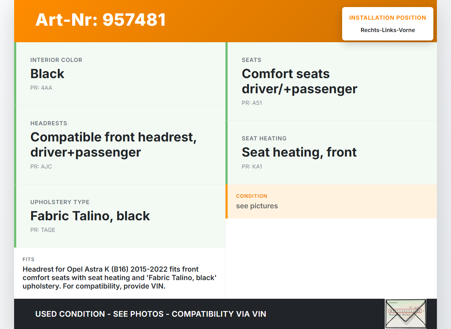Click the PR: A51 code
This screenshot has height=329, width=451.
click(252, 103)
